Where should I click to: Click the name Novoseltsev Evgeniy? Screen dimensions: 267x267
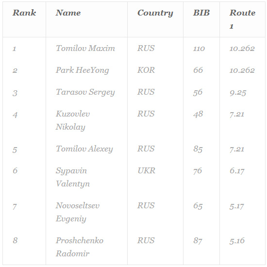point(78,212)
